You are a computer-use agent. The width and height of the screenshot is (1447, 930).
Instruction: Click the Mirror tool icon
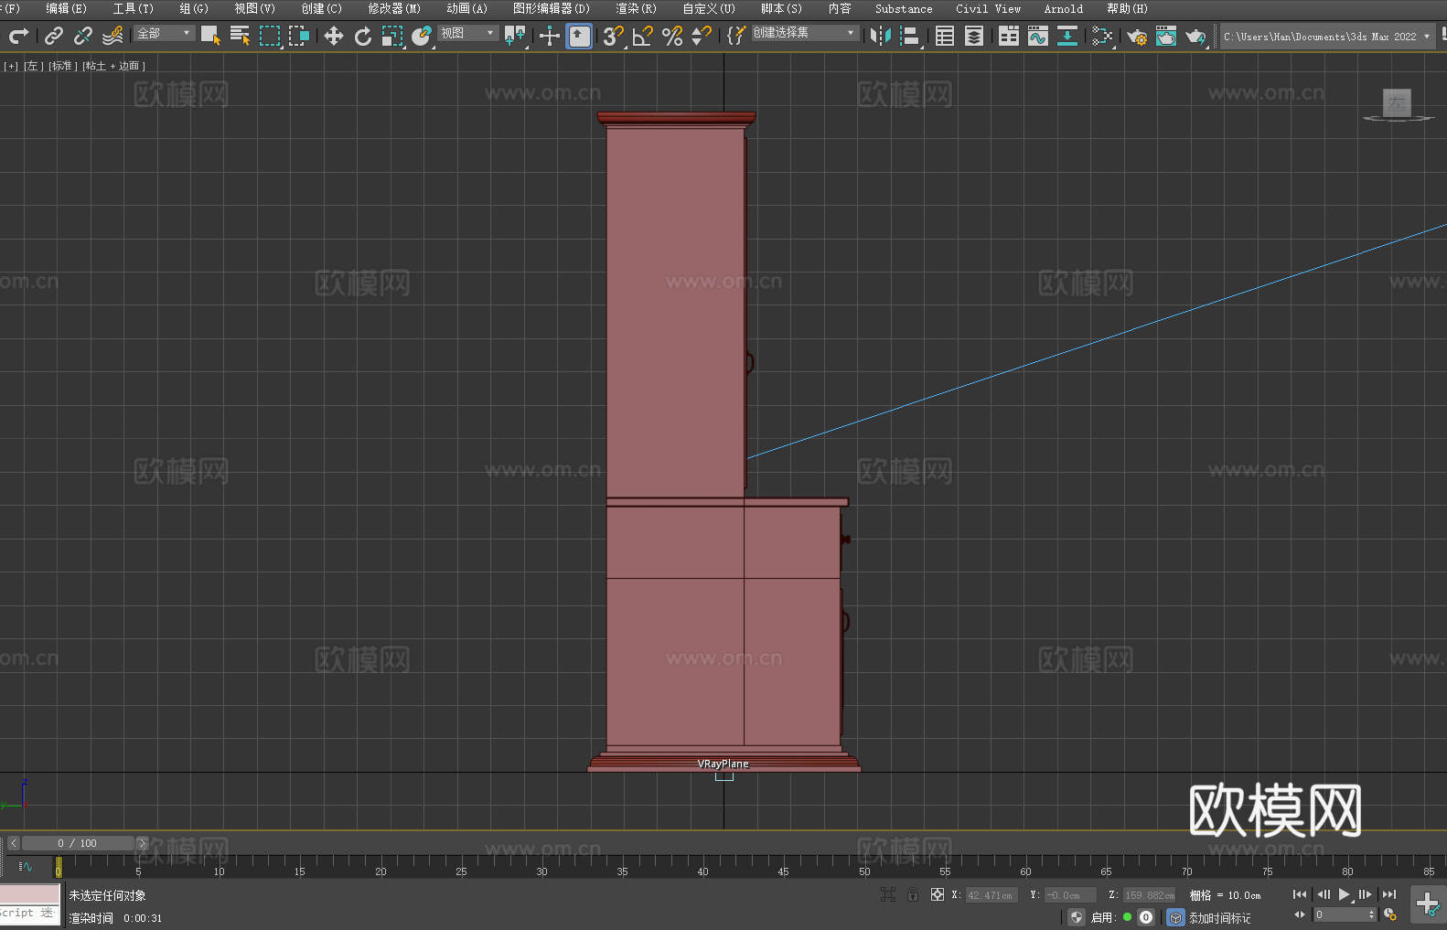(880, 36)
